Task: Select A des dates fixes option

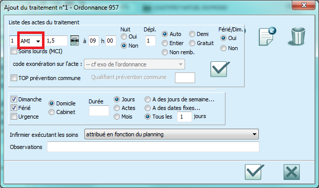Action: [x=148, y=108]
